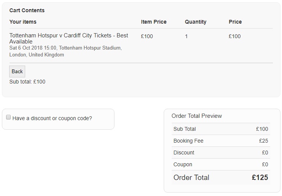
Task: Click the £100 value under Item Price
Action: coord(147,36)
